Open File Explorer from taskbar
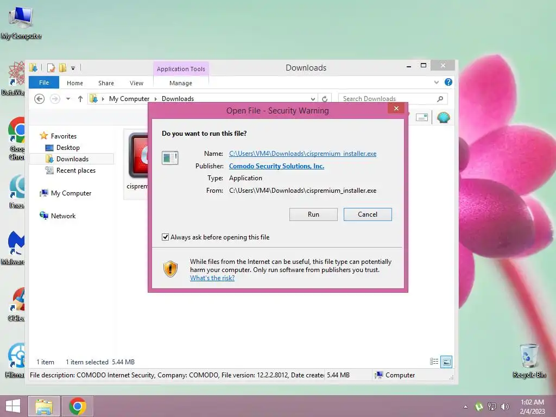556x417 pixels. 44,406
